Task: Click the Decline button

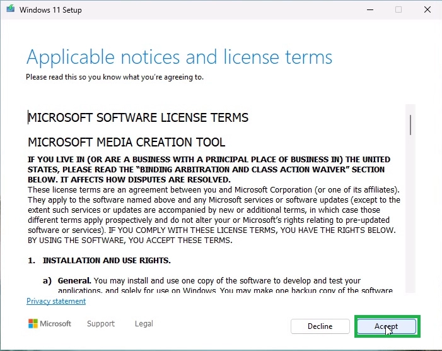Action: coord(320,326)
